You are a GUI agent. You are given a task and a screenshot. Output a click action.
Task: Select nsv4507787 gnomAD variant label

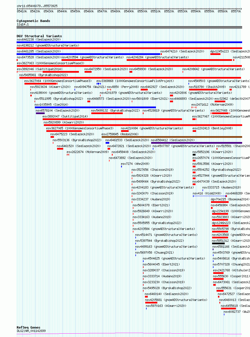coord(183,146)
